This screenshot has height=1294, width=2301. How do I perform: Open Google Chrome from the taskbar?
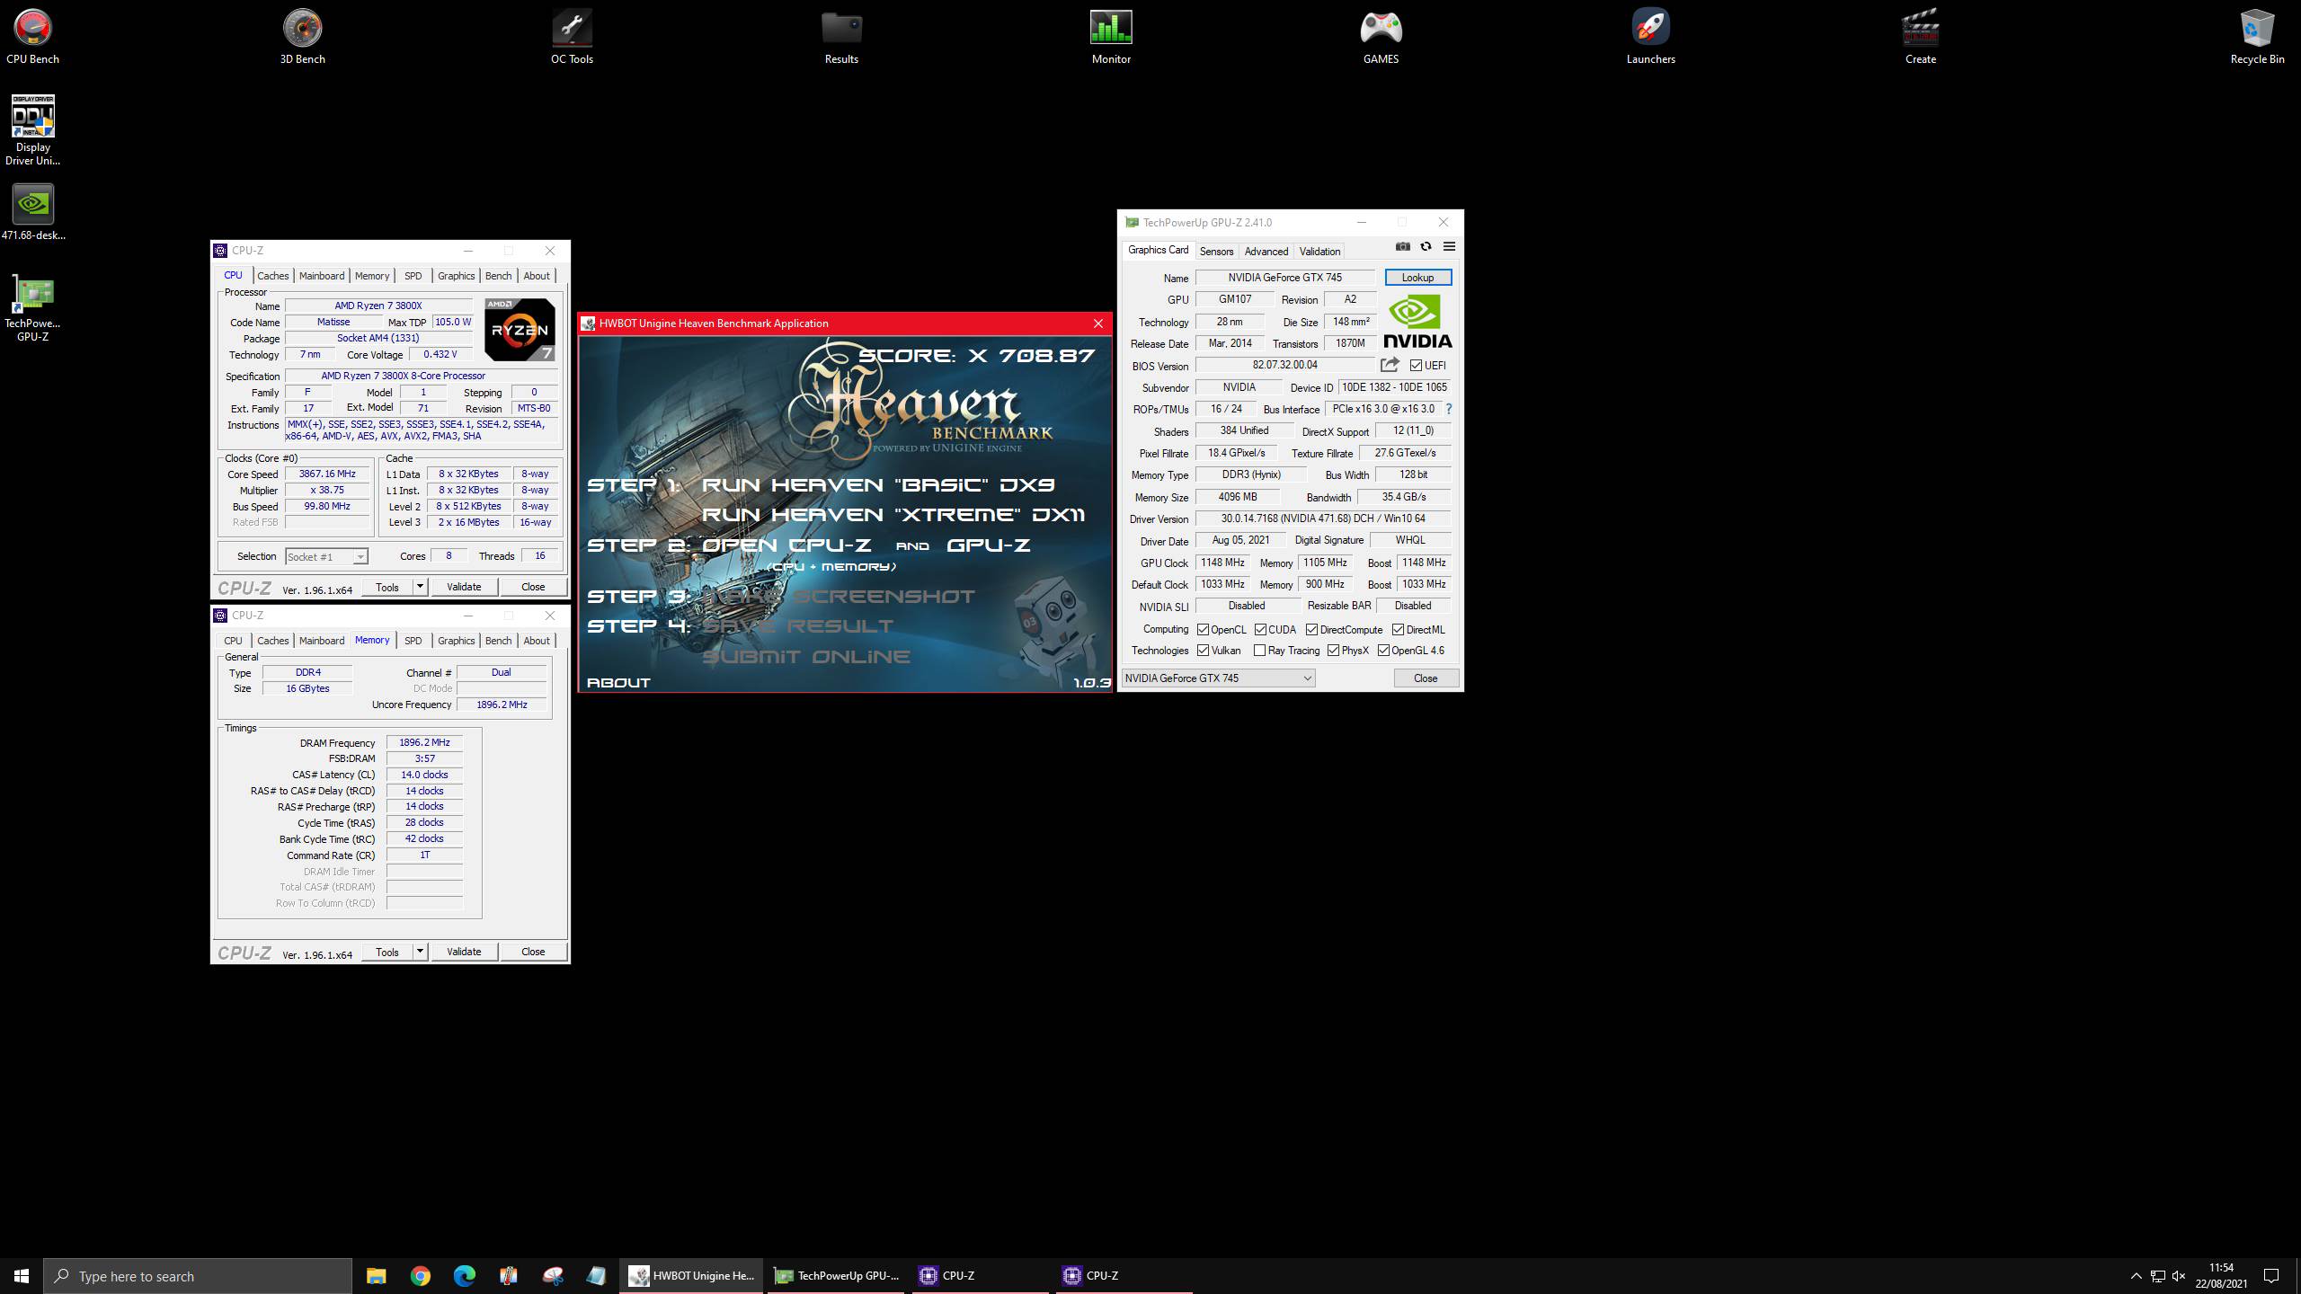[421, 1275]
